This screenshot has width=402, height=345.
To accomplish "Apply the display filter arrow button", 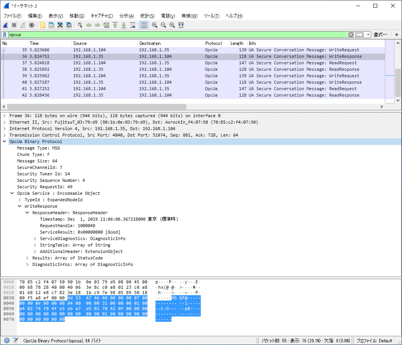I will [359, 35].
